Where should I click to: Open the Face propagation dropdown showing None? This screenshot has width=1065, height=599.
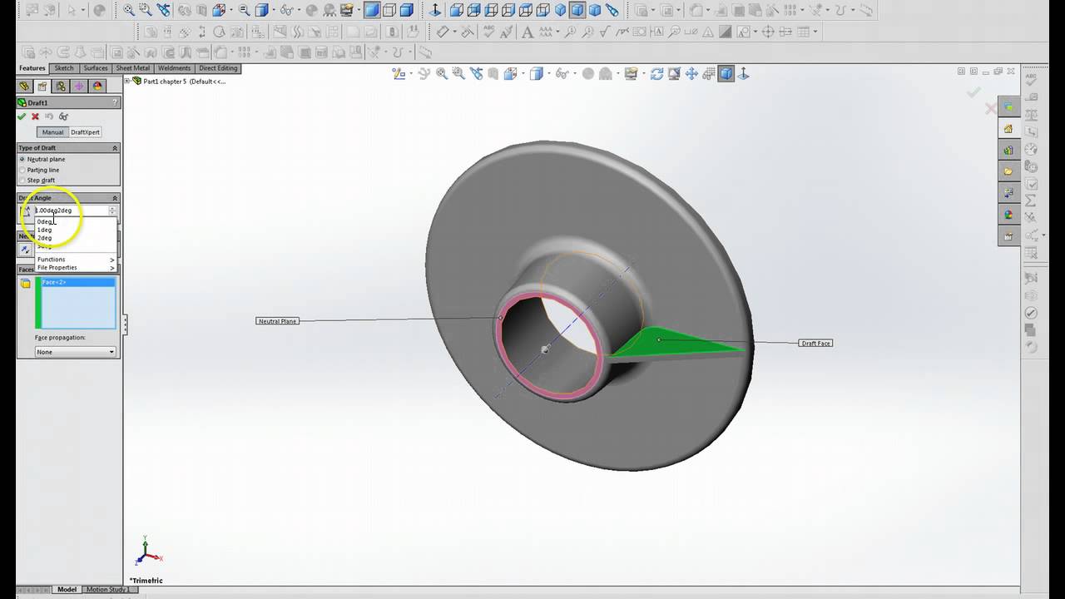point(75,352)
